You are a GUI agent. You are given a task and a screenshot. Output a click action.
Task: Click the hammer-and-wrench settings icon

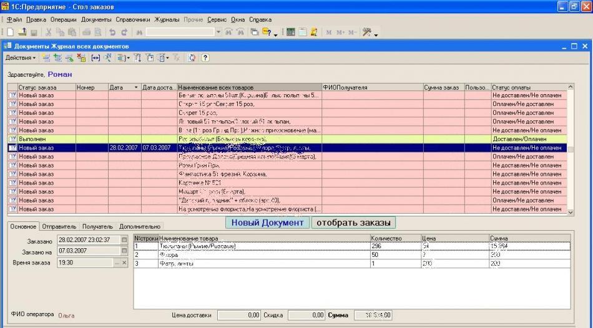coord(366,32)
